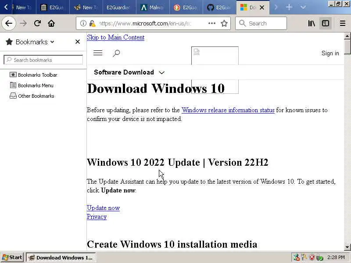Click the red shield tray icon
The width and height of the screenshot is (351, 263).
coord(312,257)
